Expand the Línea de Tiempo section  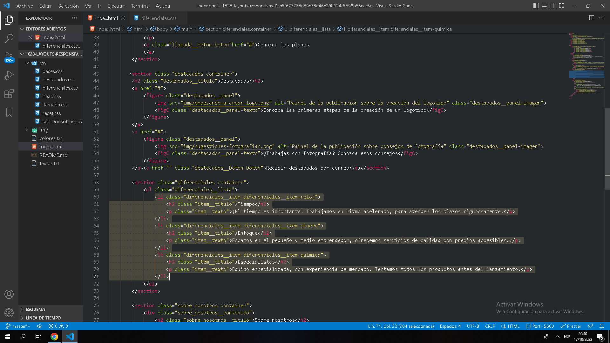(51, 318)
